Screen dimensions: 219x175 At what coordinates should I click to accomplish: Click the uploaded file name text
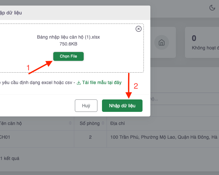pos(68,37)
